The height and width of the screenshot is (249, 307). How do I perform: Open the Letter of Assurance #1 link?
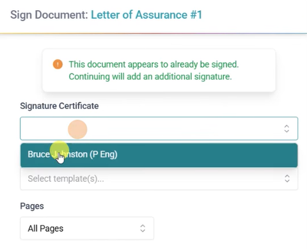(146, 15)
